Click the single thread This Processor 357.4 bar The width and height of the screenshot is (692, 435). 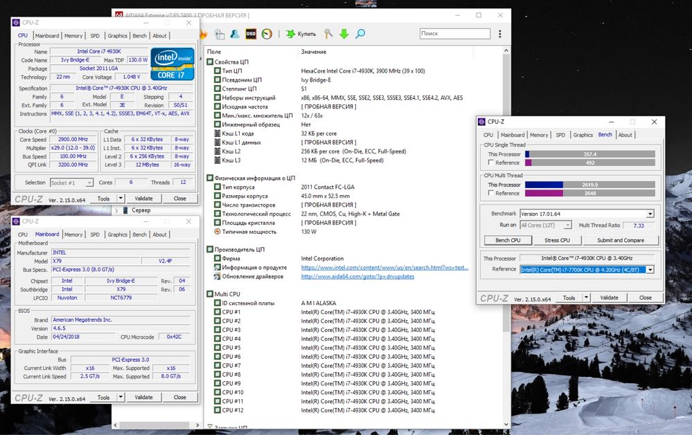tap(590, 154)
